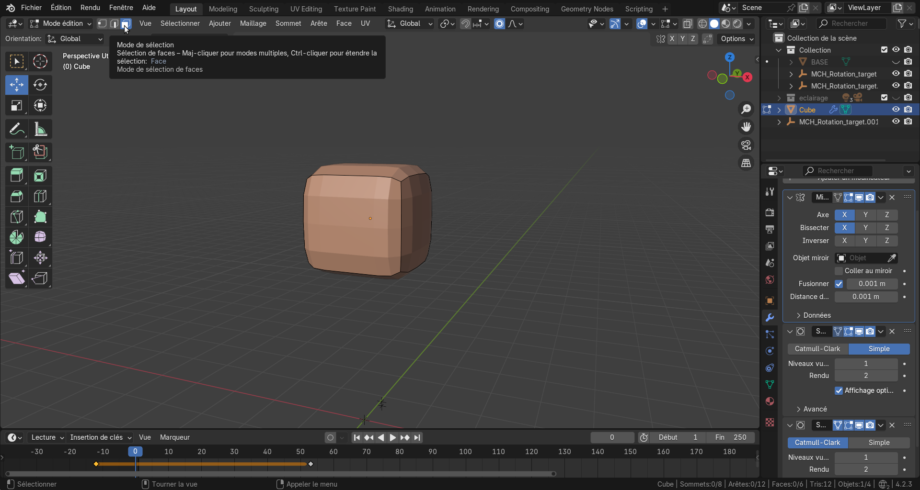Open the Maillage menu

(x=253, y=23)
